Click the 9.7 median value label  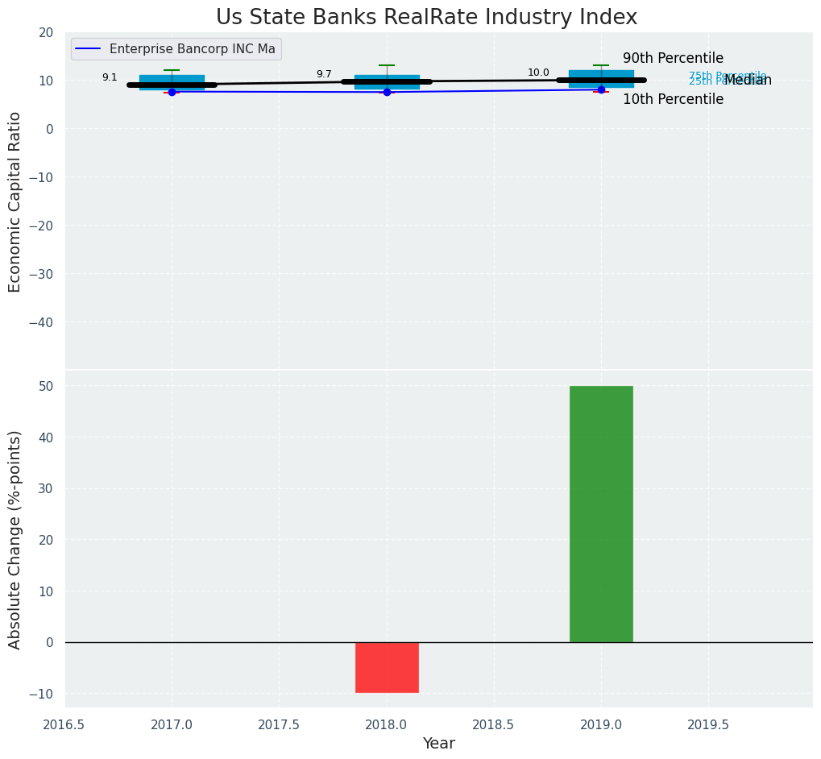pyautogui.click(x=324, y=74)
